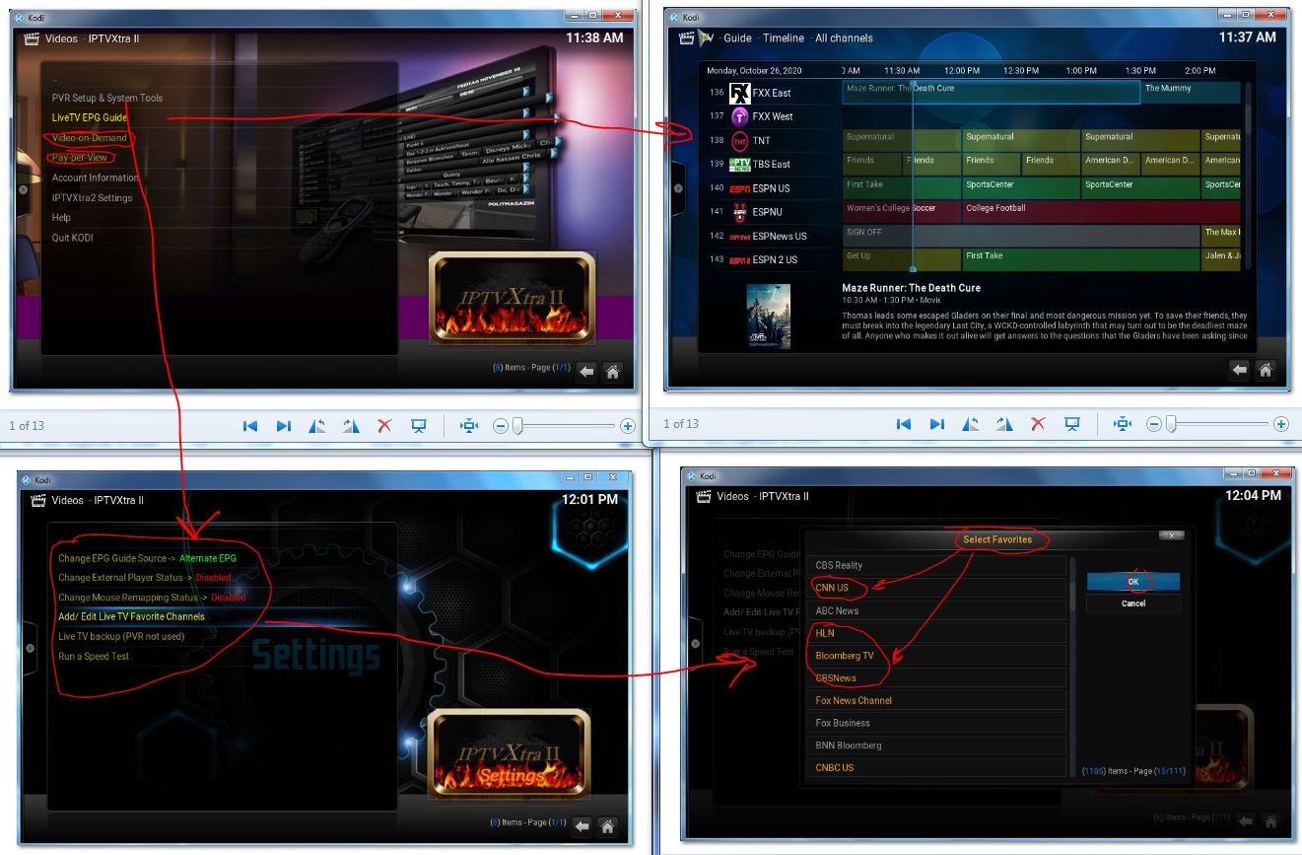Start slideshow in viewer under Guide screenshot
This screenshot has height=855, width=1302.
click(x=1072, y=424)
